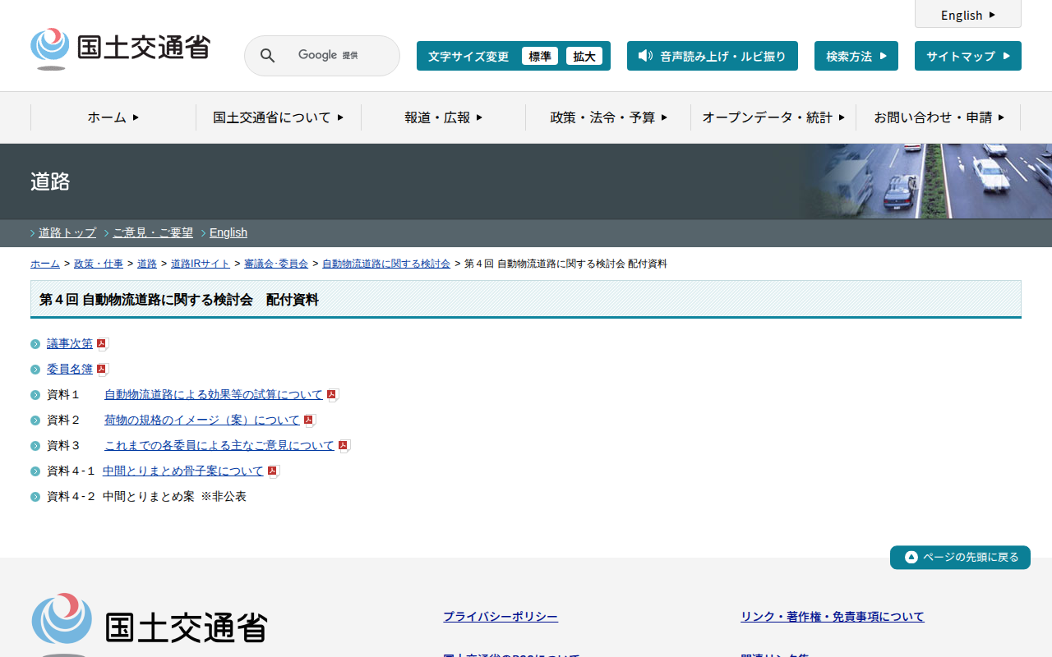
Task: Go to 自動物流道路に関する検討会 via the breadcrumb
Action: (x=386, y=264)
